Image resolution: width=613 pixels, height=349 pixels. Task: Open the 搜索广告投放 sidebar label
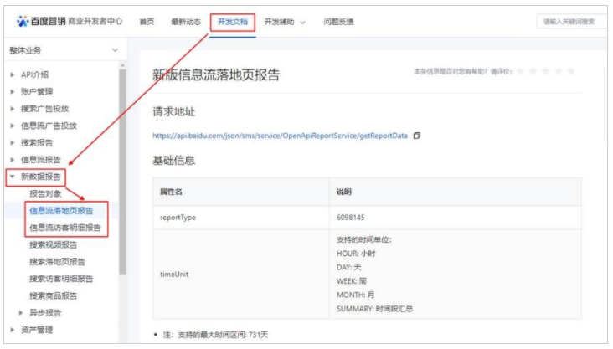(44, 109)
